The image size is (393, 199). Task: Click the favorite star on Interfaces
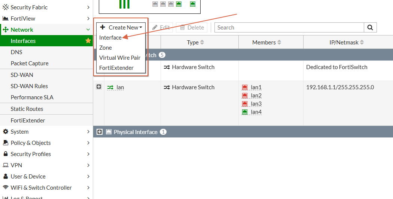click(x=88, y=41)
